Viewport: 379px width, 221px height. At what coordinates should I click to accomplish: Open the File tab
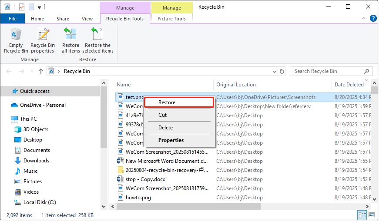(x=13, y=19)
